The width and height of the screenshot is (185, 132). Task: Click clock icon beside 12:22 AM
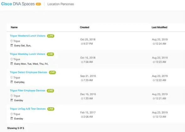tap(154, 80)
